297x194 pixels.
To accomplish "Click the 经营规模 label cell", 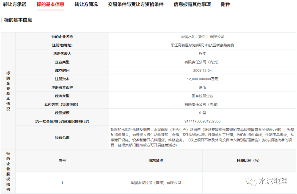I will pyautogui.click(x=62, y=113).
